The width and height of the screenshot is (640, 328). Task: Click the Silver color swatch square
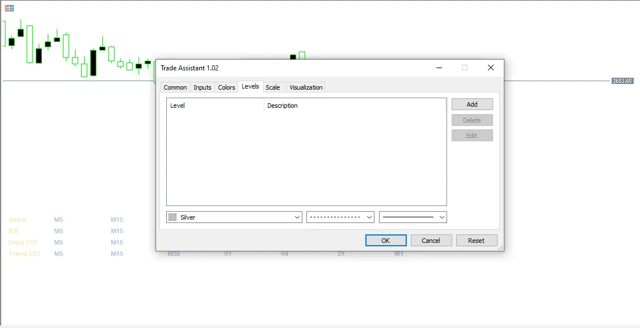[x=172, y=217]
